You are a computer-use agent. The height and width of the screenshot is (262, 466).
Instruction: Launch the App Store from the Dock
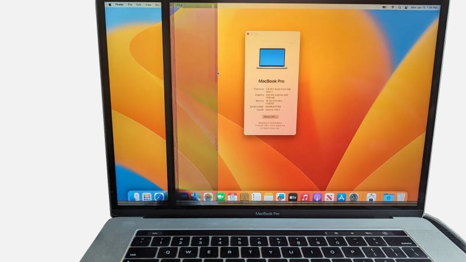[x=341, y=197]
